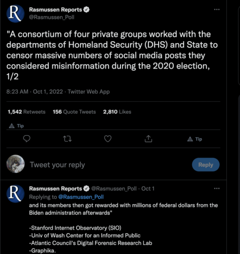View the 156 Quote Tweets list
Image resolution: width=240 pixels, height=254 pixels.
point(74,112)
